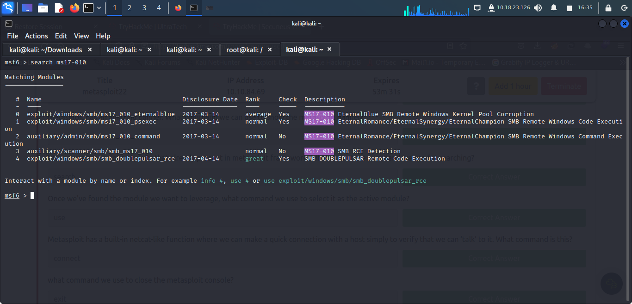This screenshot has width=632, height=304.
Task: Open the Actions menu
Action: [x=37, y=36]
